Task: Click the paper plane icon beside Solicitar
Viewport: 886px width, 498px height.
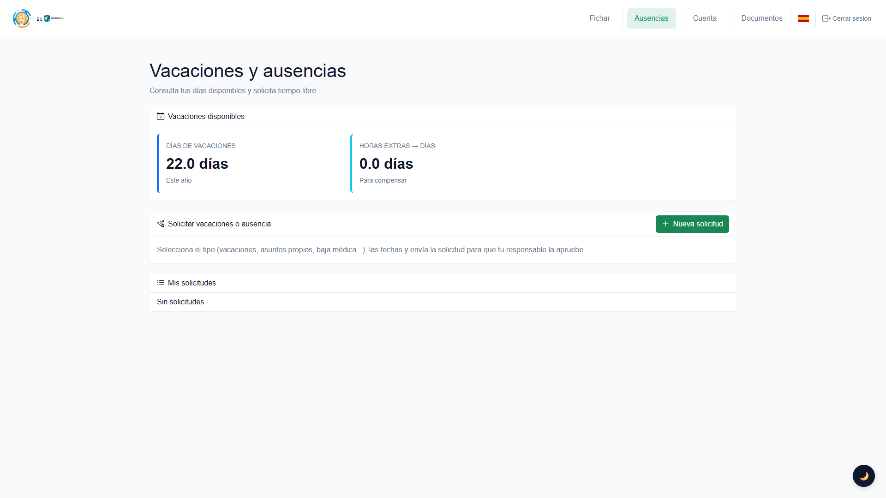Action: pos(161,224)
